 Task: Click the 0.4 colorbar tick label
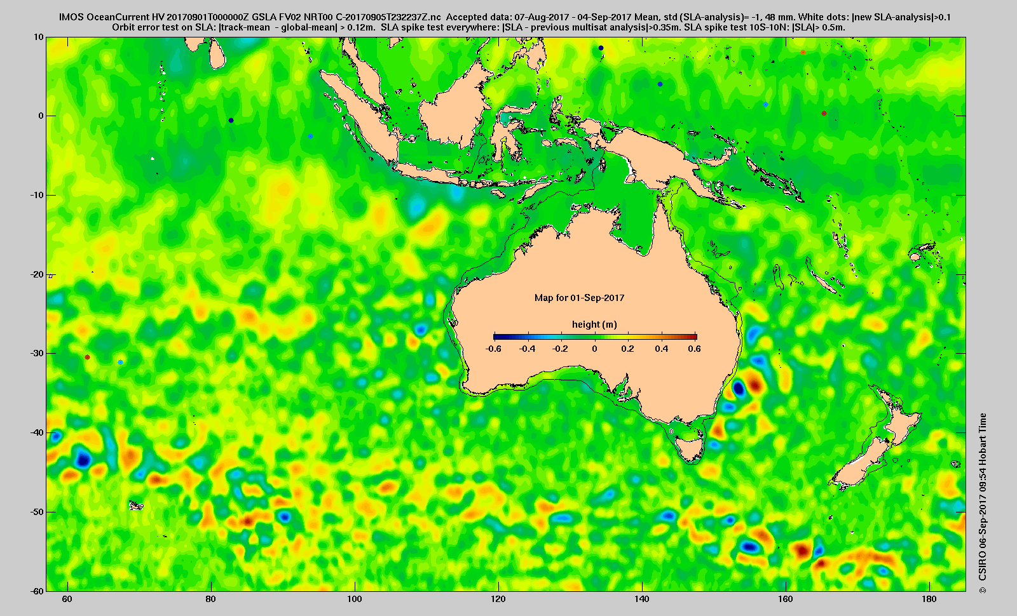click(661, 349)
